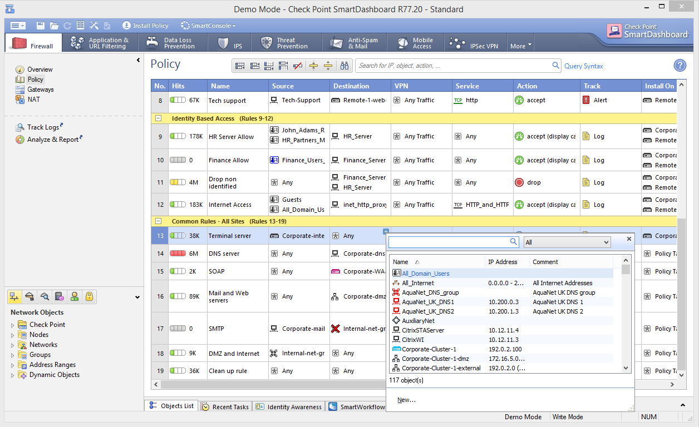Viewport: 699px width, 427px height.
Task: Click the Drop non identified yellow hits bar
Action: [x=178, y=182]
